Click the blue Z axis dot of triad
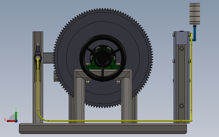The width and height of the screenshot is (219, 137). [x=16, y=121]
